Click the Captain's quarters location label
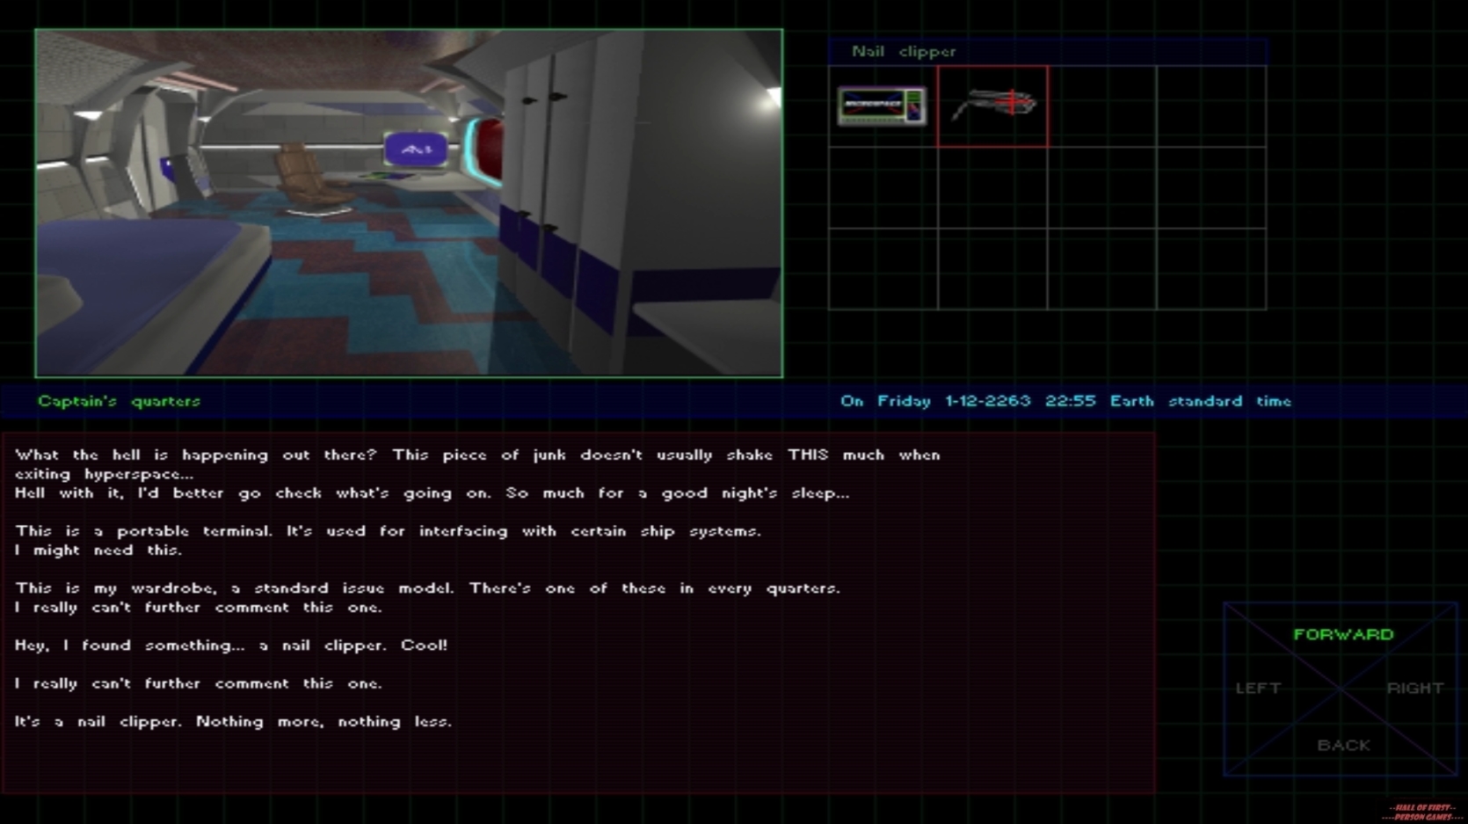The image size is (1468, 824). [120, 401]
